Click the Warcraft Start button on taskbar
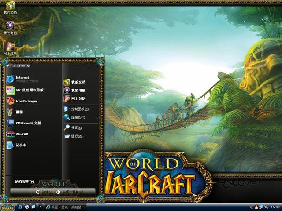 8,207
